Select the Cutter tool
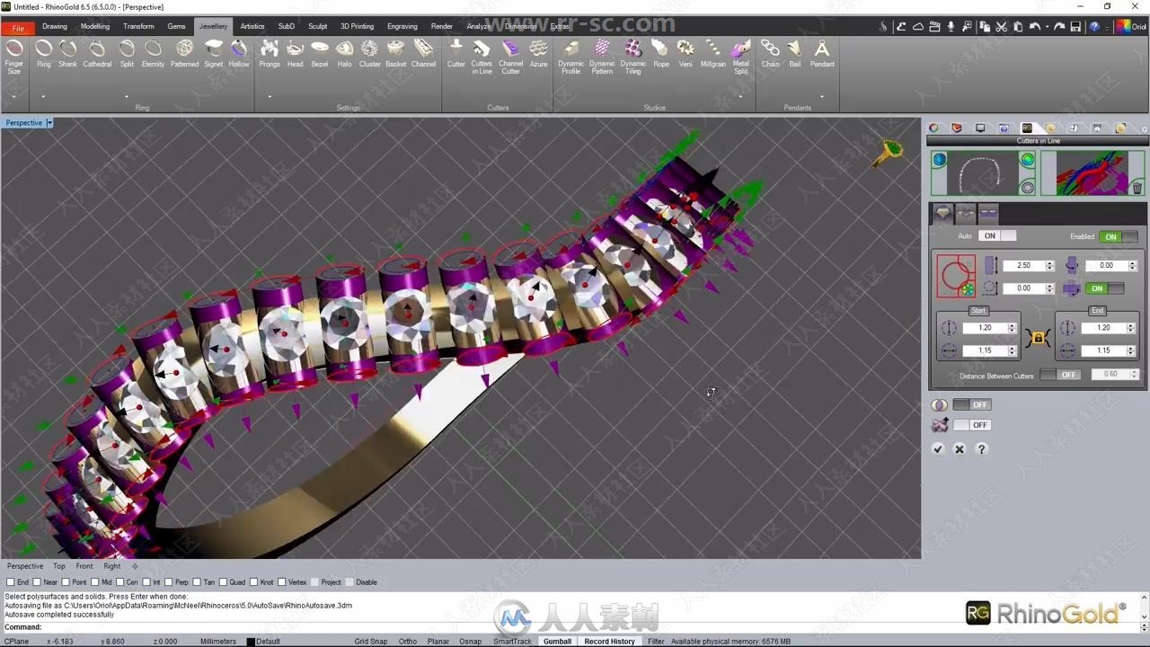 pyautogui.click(x=456, y=54)
